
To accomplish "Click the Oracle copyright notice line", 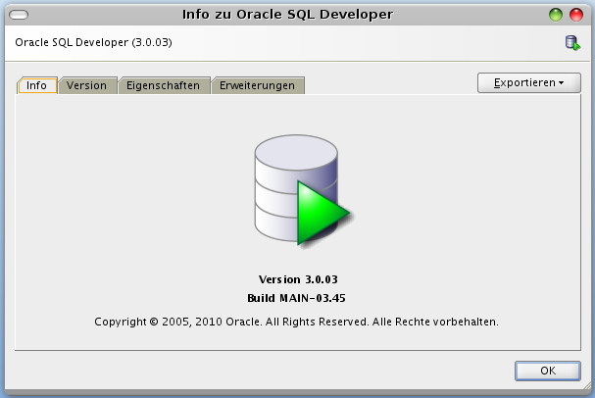I will click(296, 322).
